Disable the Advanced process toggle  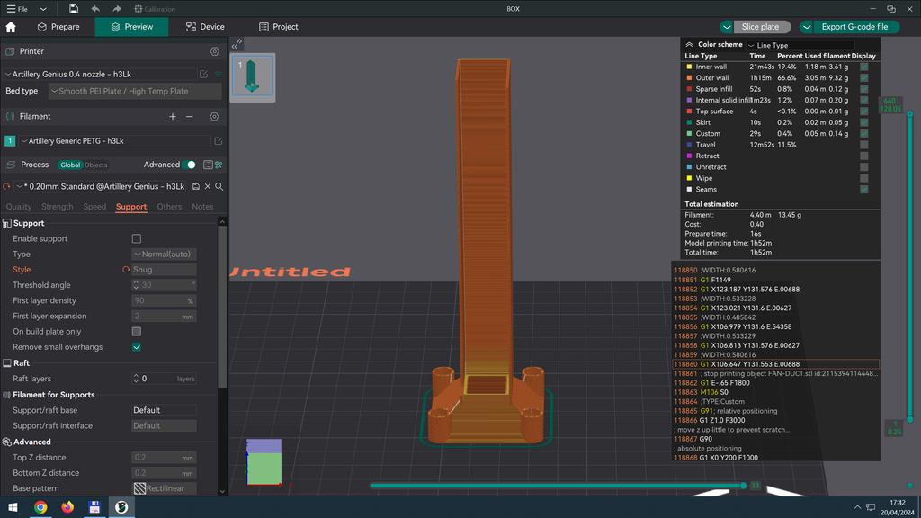(x=192, y=165)
